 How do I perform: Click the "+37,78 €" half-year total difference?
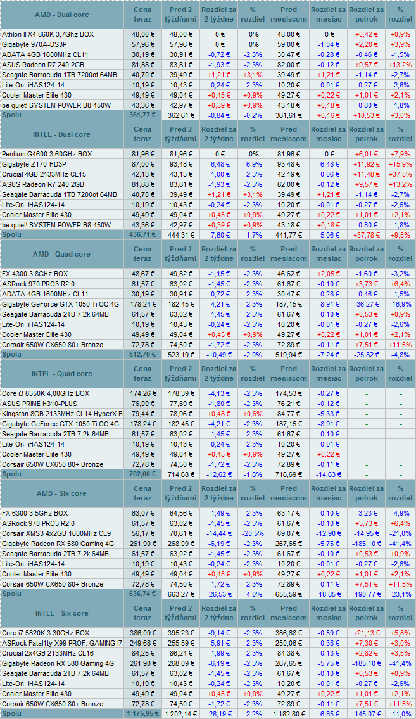point(367,234)
